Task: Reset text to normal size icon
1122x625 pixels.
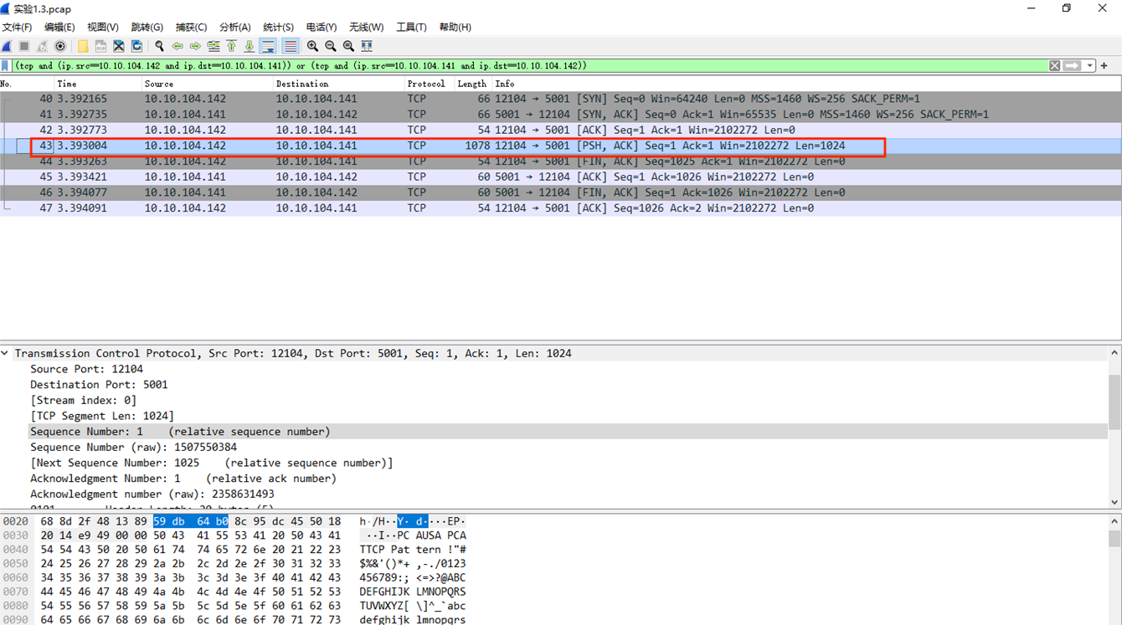Action: click(348, 46)
